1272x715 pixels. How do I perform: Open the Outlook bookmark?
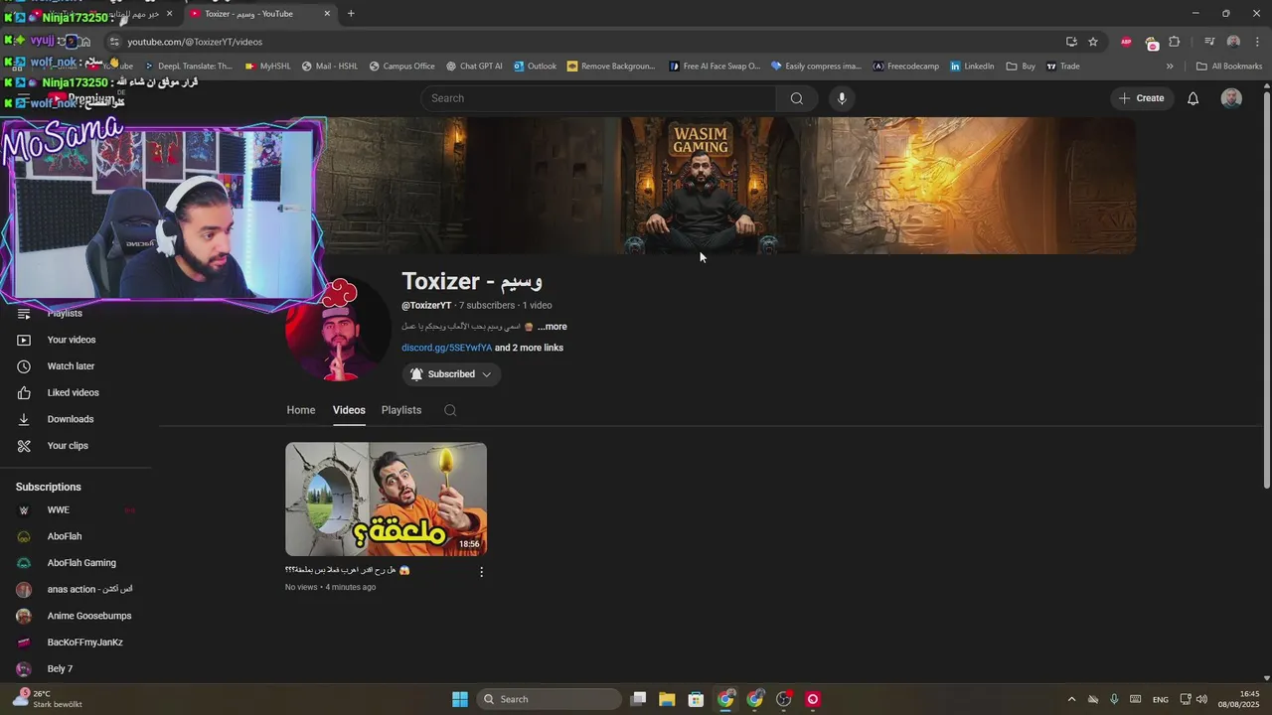pos(535,67)
